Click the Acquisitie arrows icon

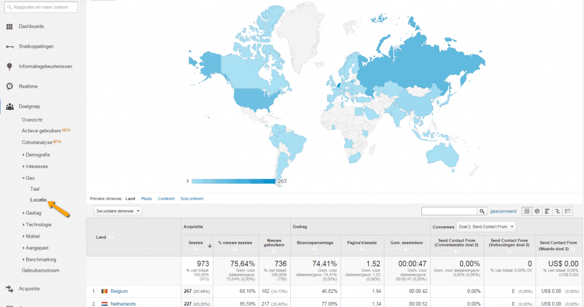(10, 289)
